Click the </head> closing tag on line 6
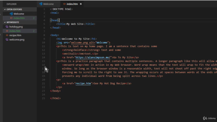The height and width of the screenshot is (122, 217). 55,27
